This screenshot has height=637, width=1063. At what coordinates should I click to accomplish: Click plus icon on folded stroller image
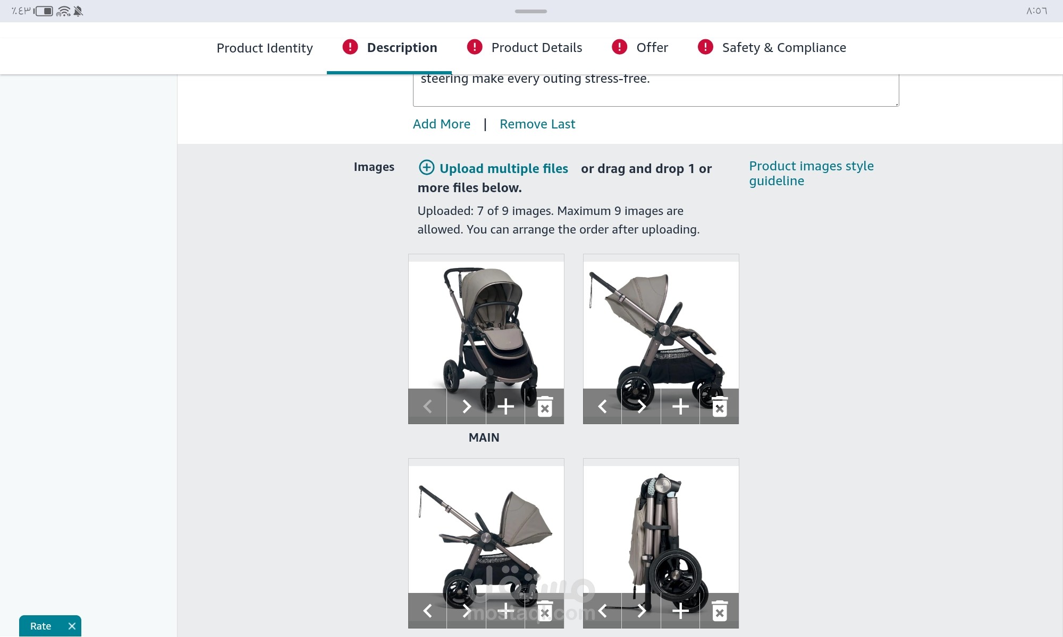pyautogui.click(x=680, y=611)
